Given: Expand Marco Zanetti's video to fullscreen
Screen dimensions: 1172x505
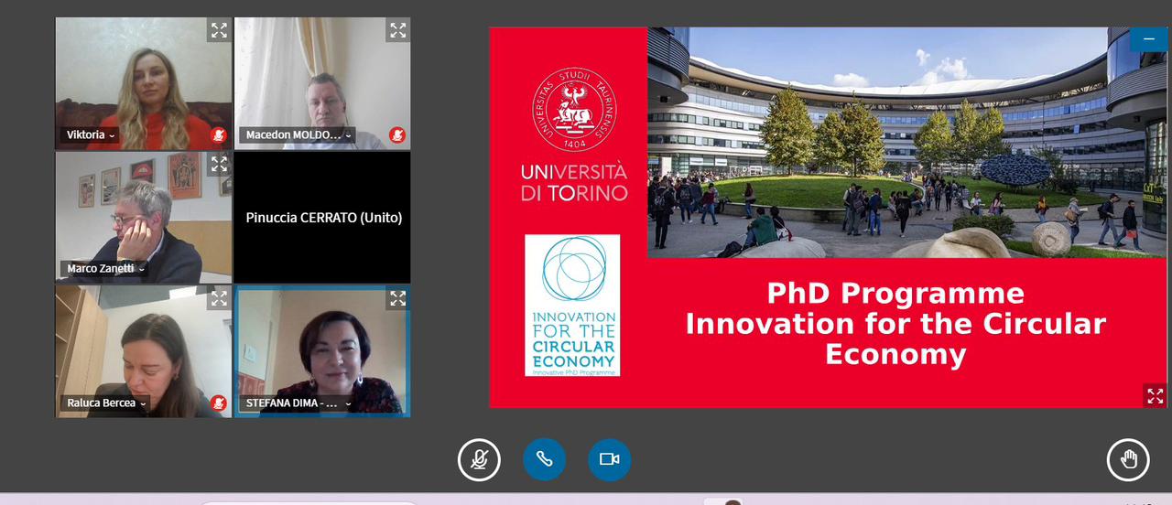Looking at the screenshot, I should 219,165.
